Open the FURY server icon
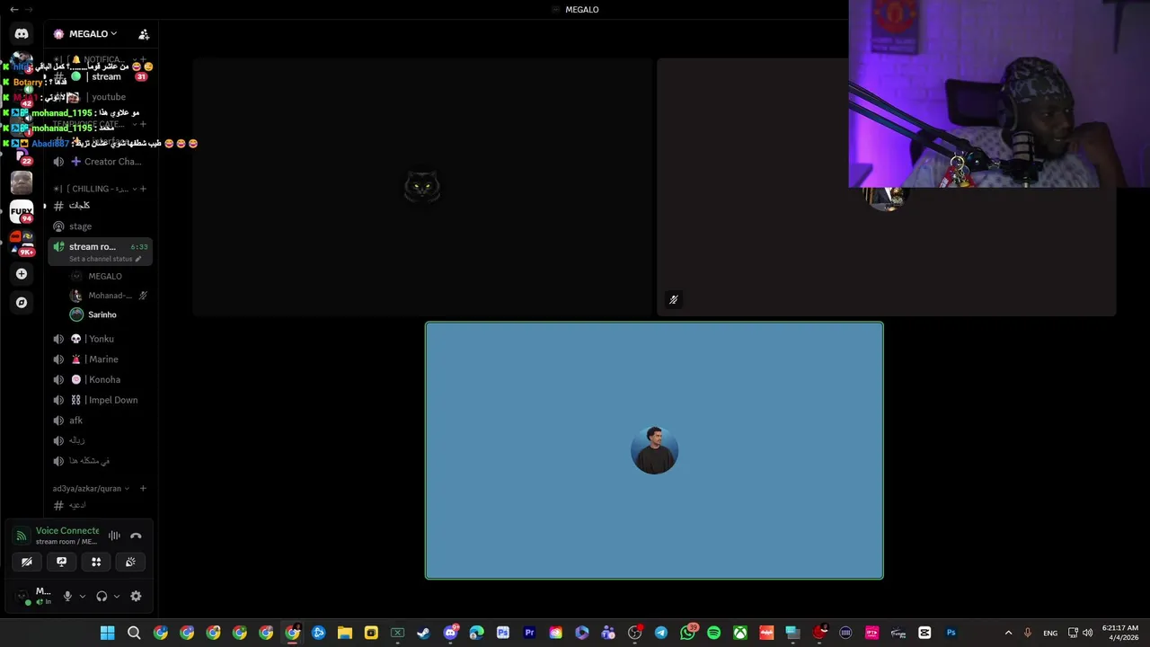Screen dimensions: 1150x647 pos(22,212)
